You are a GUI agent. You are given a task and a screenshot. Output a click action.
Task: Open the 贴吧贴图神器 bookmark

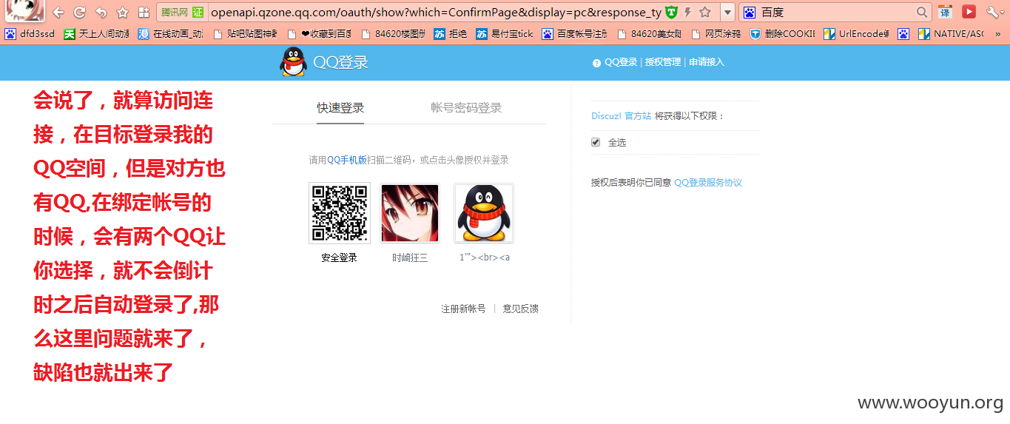click(x=245, y=34)
